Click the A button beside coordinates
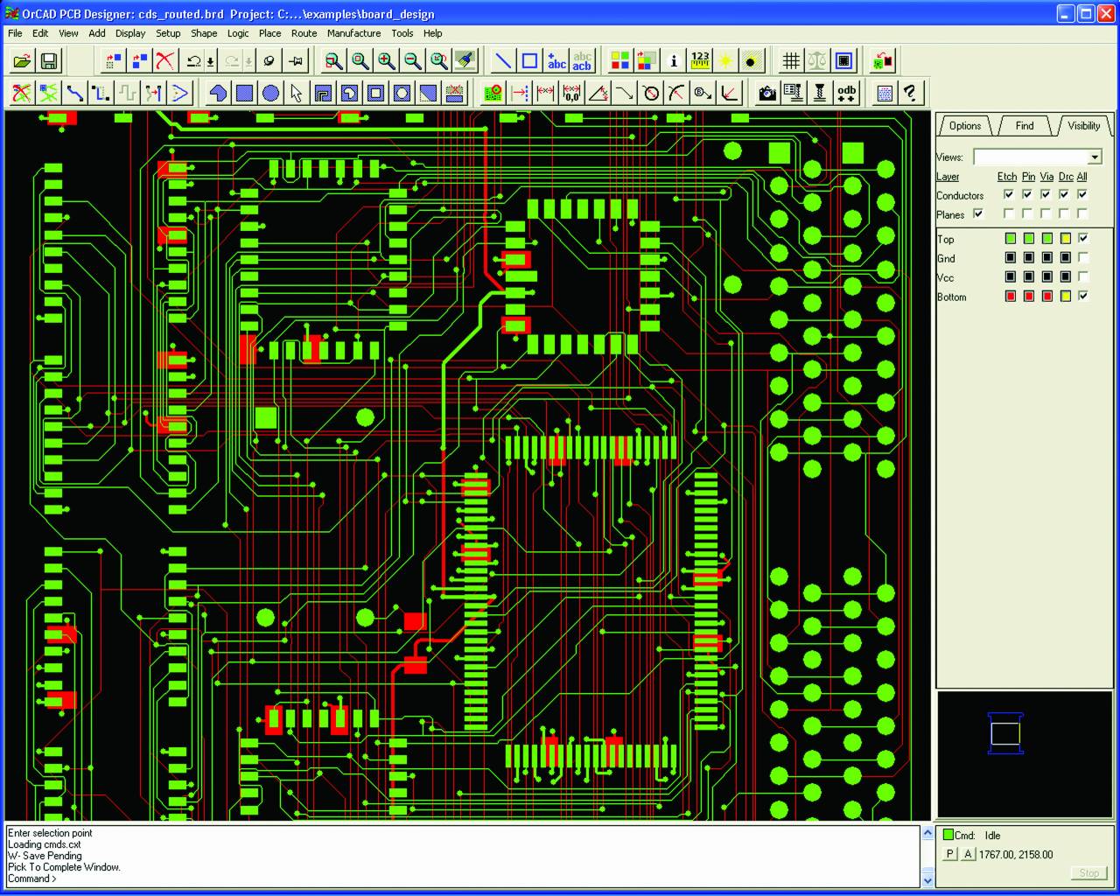 [968, 854]
